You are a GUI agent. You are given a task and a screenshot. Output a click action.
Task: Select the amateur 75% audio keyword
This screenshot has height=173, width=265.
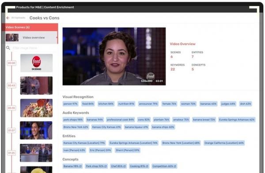[x=181, y=120]
